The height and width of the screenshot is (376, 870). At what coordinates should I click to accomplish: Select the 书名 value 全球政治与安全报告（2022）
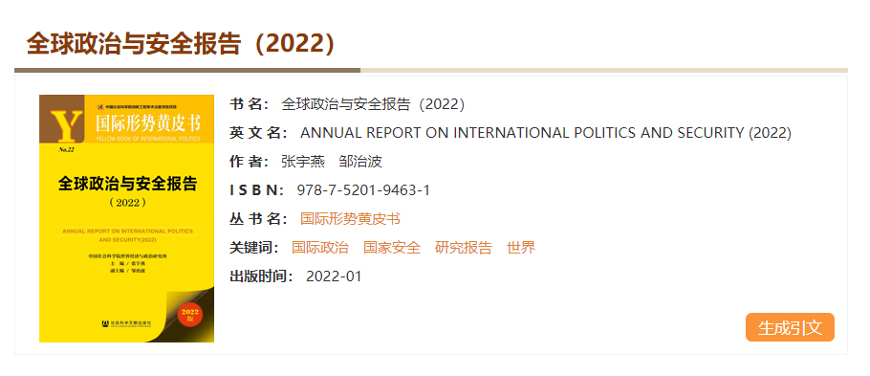(373, 104)
